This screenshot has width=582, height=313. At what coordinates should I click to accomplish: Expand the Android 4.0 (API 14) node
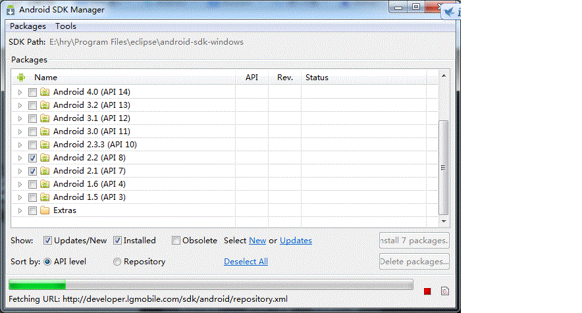(x=20, y=92)
